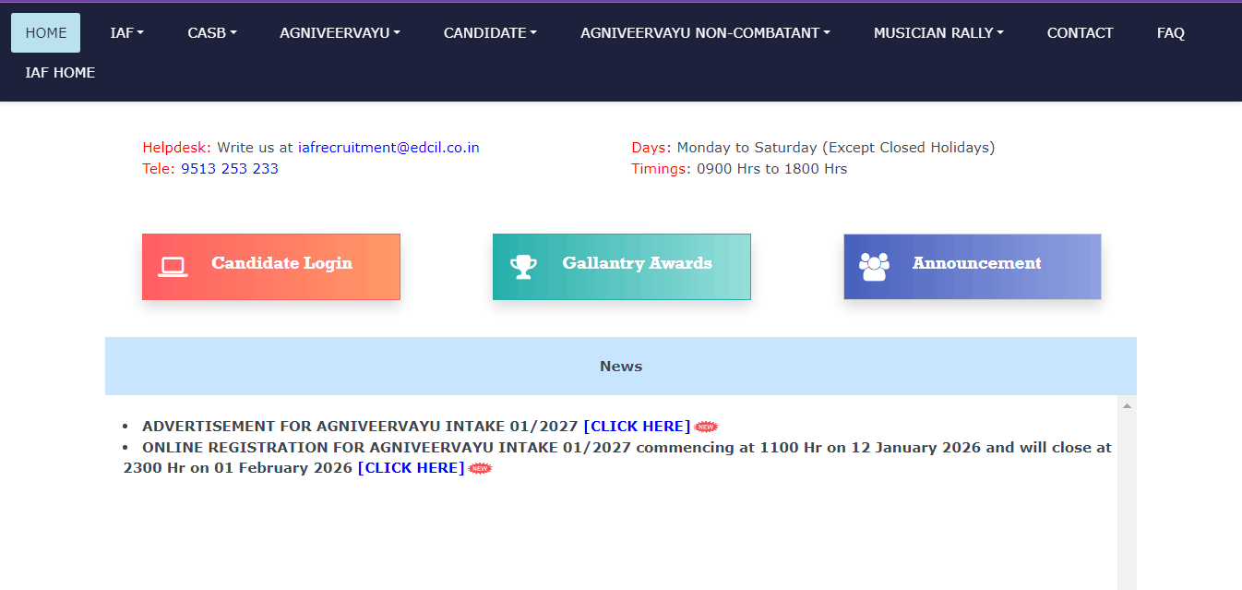
Task: Open the CANDIDATE dropdown menu
Action: 489,32
